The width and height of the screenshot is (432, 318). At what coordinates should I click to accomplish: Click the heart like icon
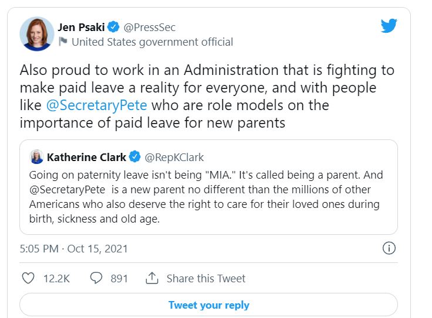click(28, 278)
